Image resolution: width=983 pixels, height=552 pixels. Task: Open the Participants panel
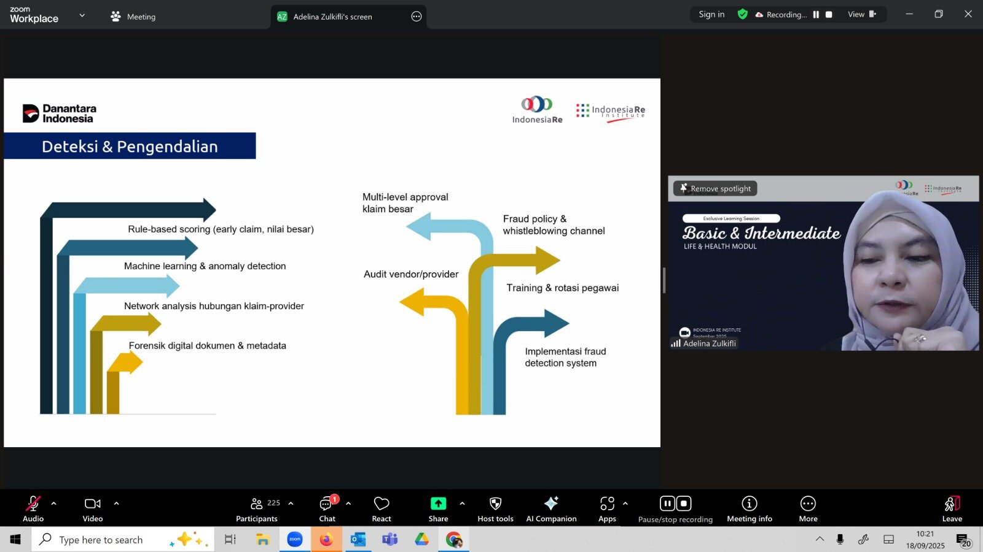pyautogui.click(x=257, y=508)
